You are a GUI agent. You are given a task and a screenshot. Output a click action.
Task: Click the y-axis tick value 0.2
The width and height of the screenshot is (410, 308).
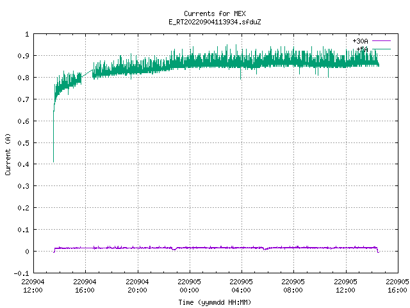click(23, 208)
